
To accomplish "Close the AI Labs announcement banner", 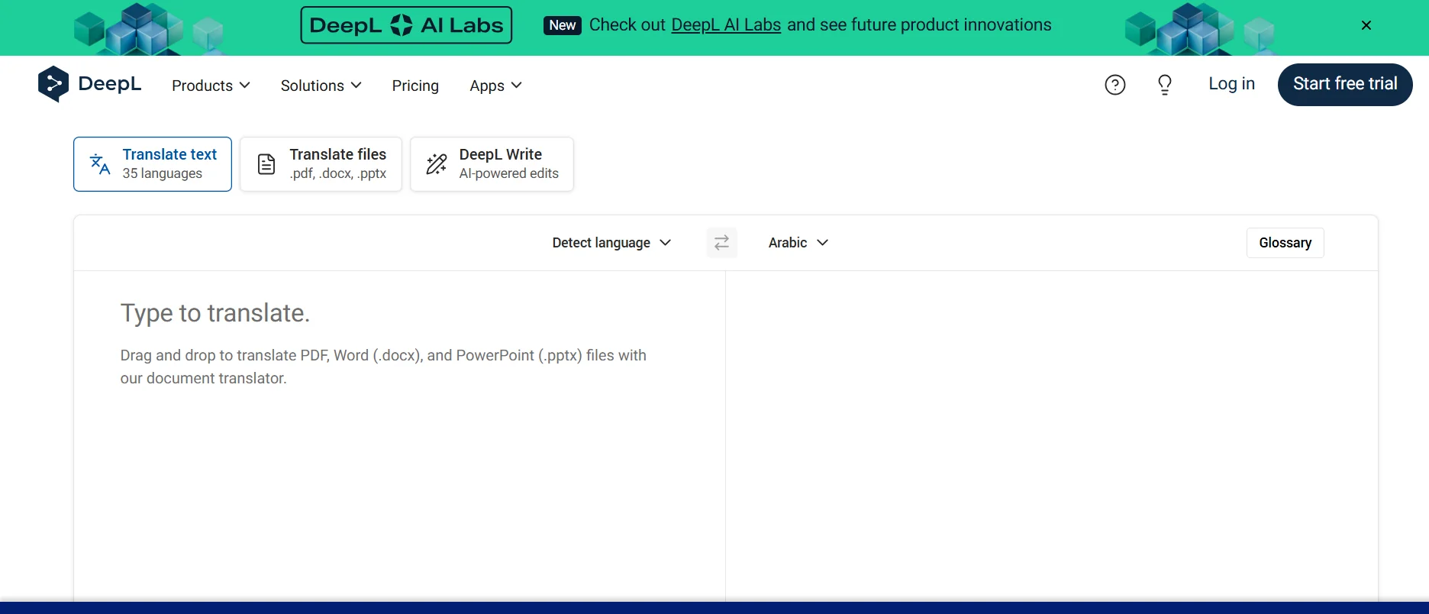I will click(1366, 25).
